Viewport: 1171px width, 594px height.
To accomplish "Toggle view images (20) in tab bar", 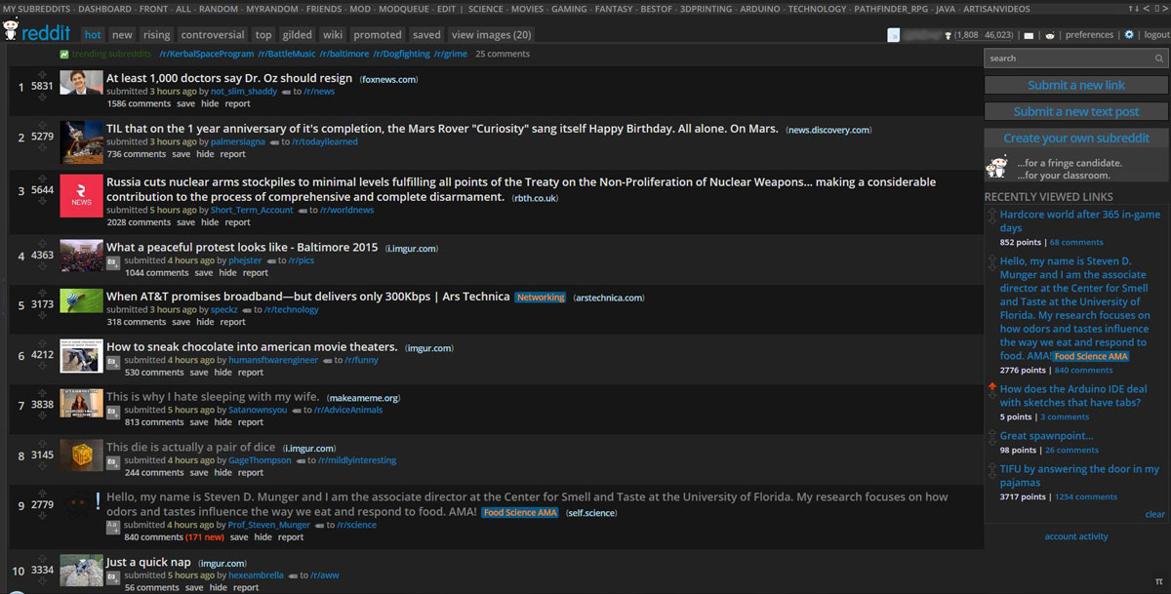I will pos(491,35).
